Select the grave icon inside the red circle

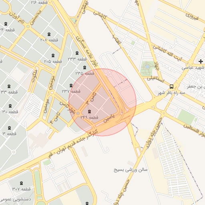[x=89, y=111]
